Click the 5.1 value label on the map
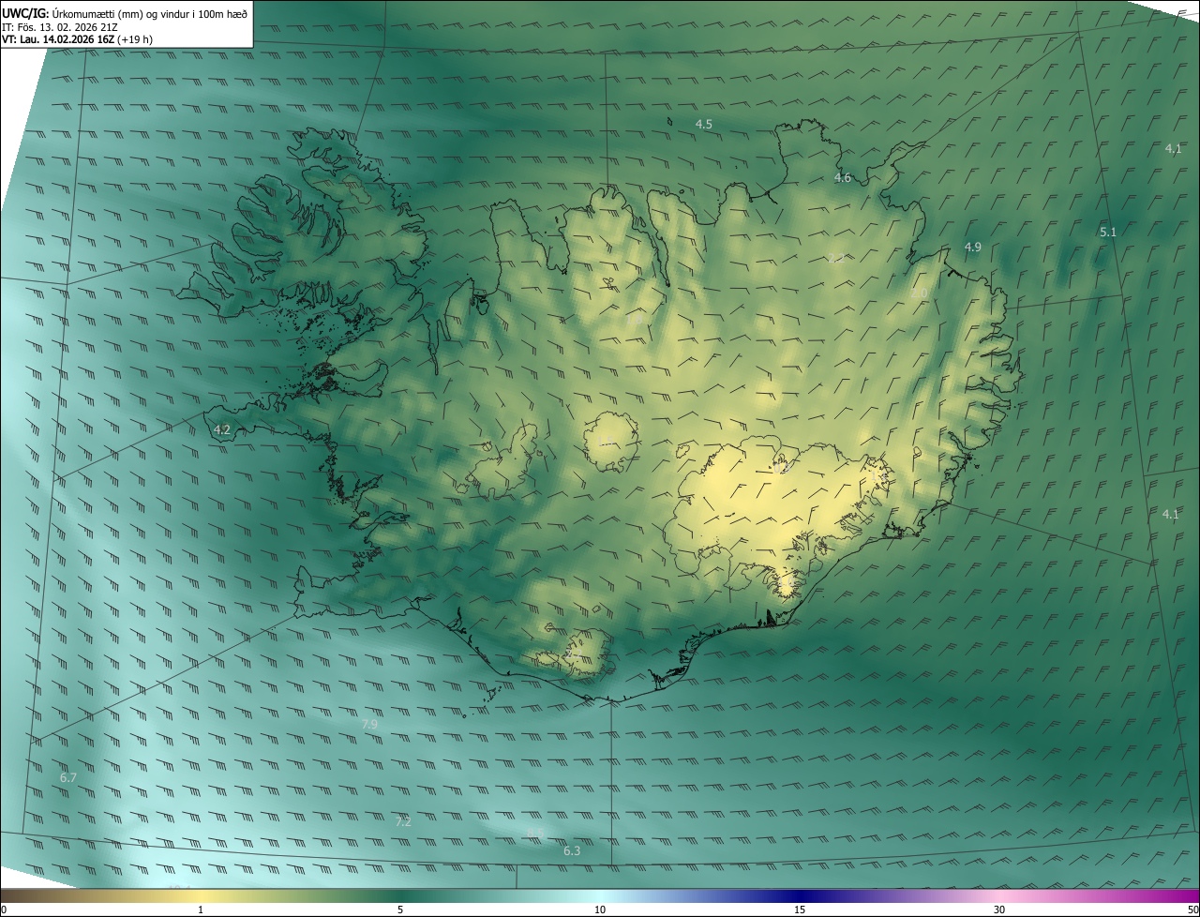The image size is (1200, 917). [x=1108, y=232]
